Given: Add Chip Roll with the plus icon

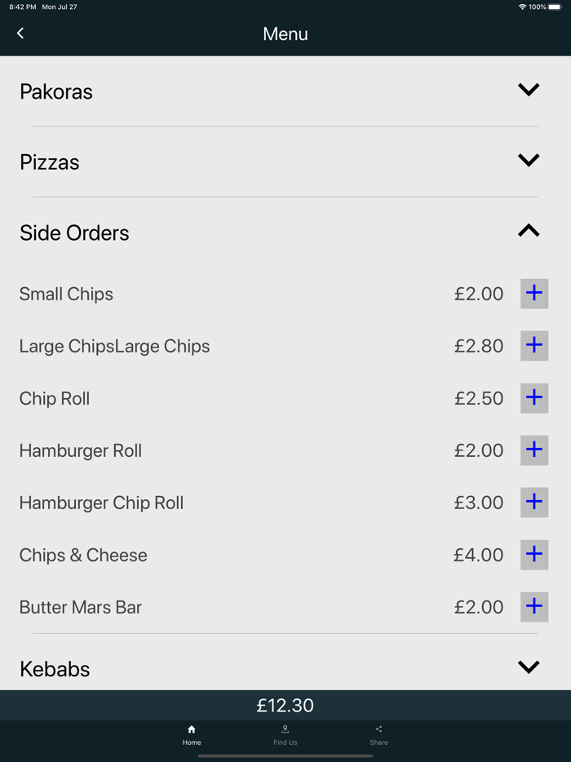Looking at the screenshot, I should 534,398.
